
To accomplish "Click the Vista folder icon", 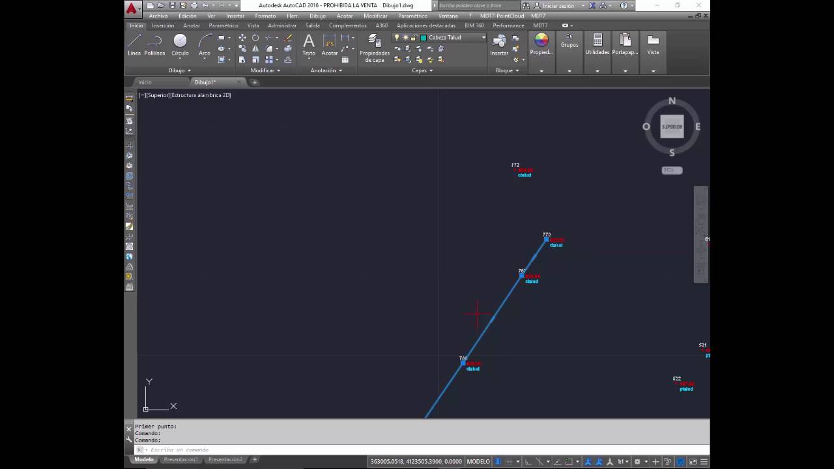I will [x=653, y=40].
